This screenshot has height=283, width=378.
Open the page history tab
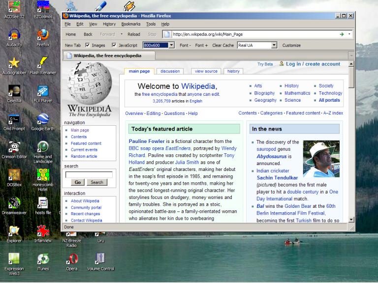(233, 71)
